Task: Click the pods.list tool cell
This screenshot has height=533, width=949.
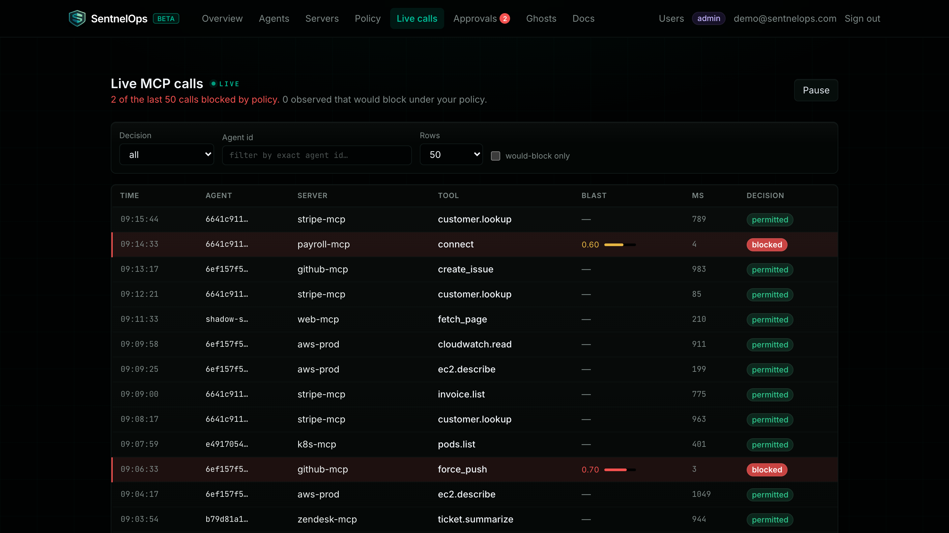Action: click(456, 444)
